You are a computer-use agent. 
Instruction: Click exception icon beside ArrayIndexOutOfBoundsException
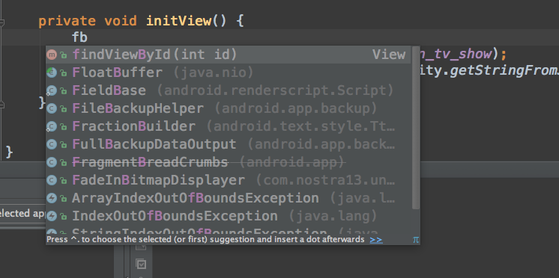pyautogui.click(x=52, y=198)
